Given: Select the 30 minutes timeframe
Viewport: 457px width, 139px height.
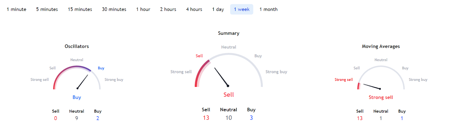Looking at the screenshot, I should pos(114,9).
